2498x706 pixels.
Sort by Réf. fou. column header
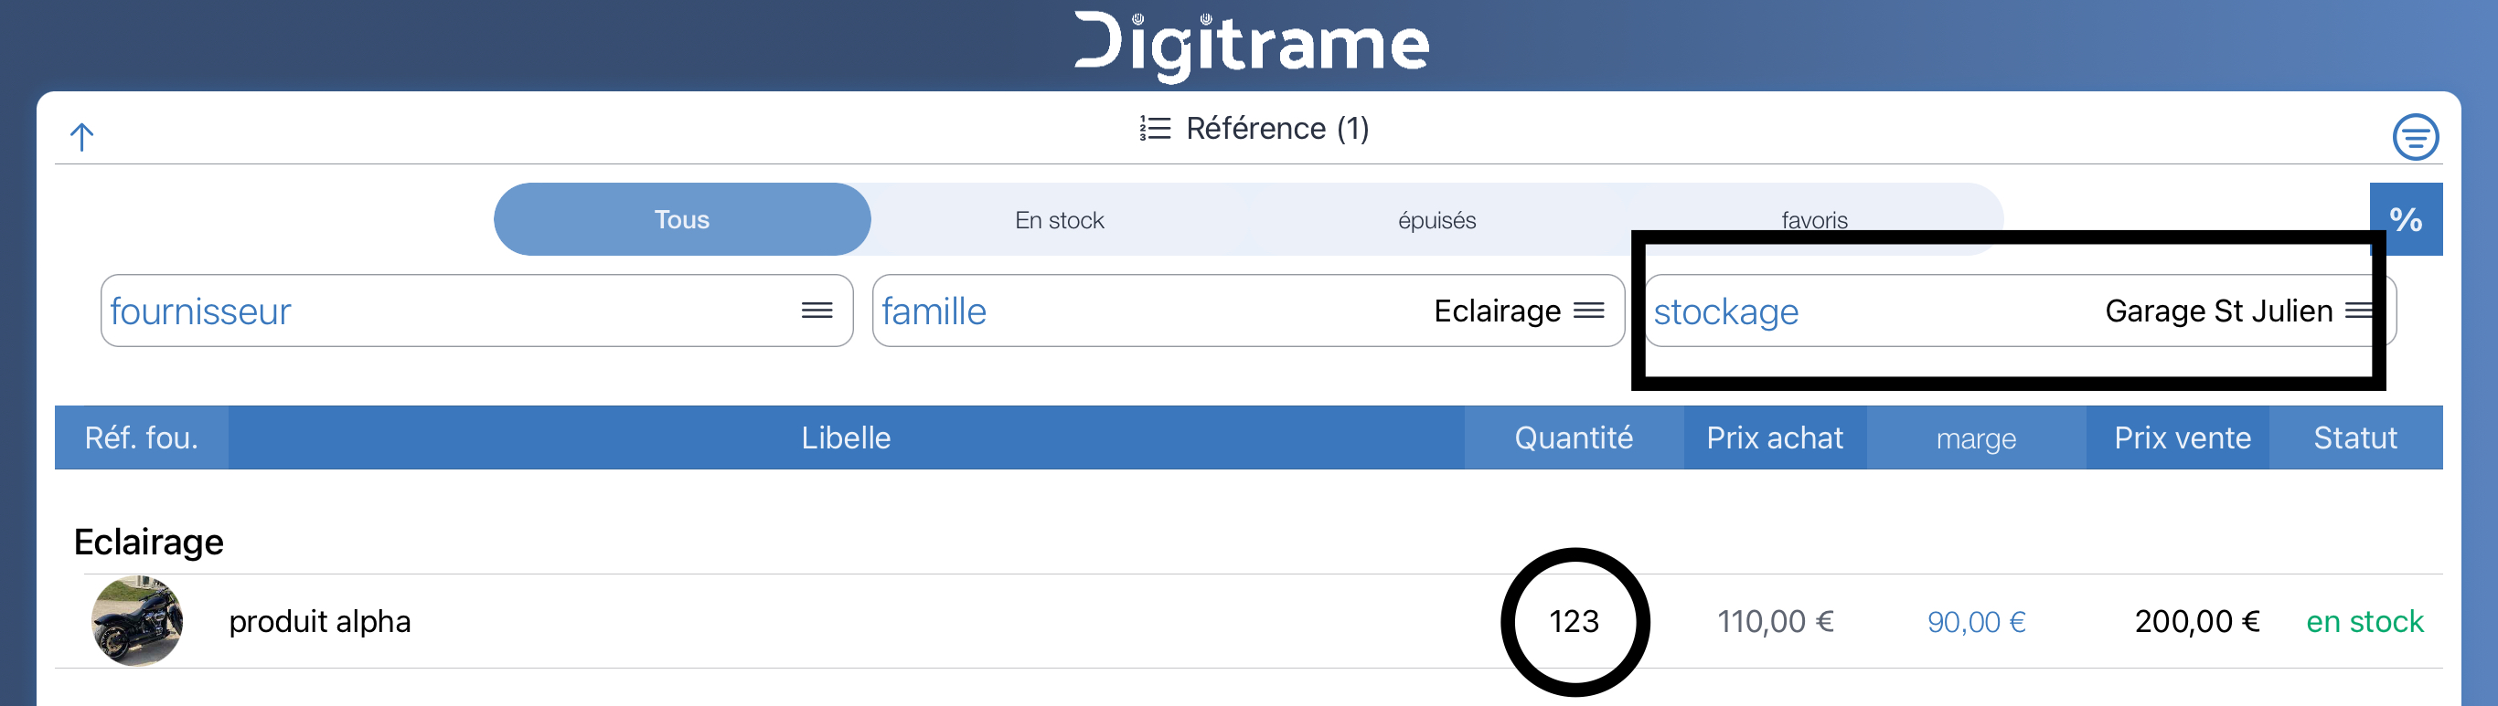pos(142,437)
